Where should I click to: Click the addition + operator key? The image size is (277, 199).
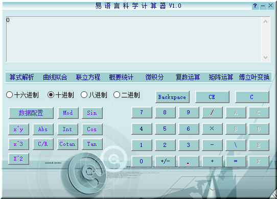[x=212, y=161]
